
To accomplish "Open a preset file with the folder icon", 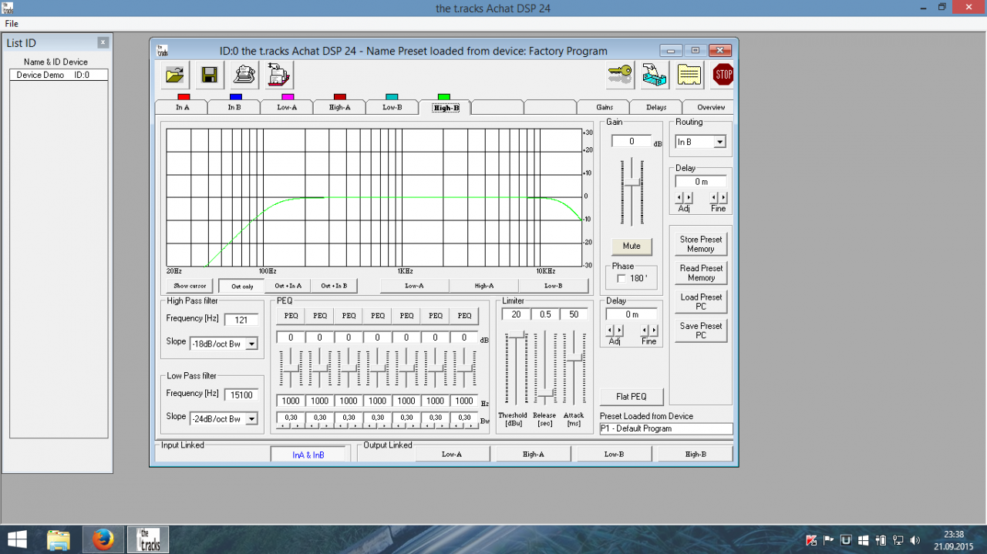I will (176, 75).
